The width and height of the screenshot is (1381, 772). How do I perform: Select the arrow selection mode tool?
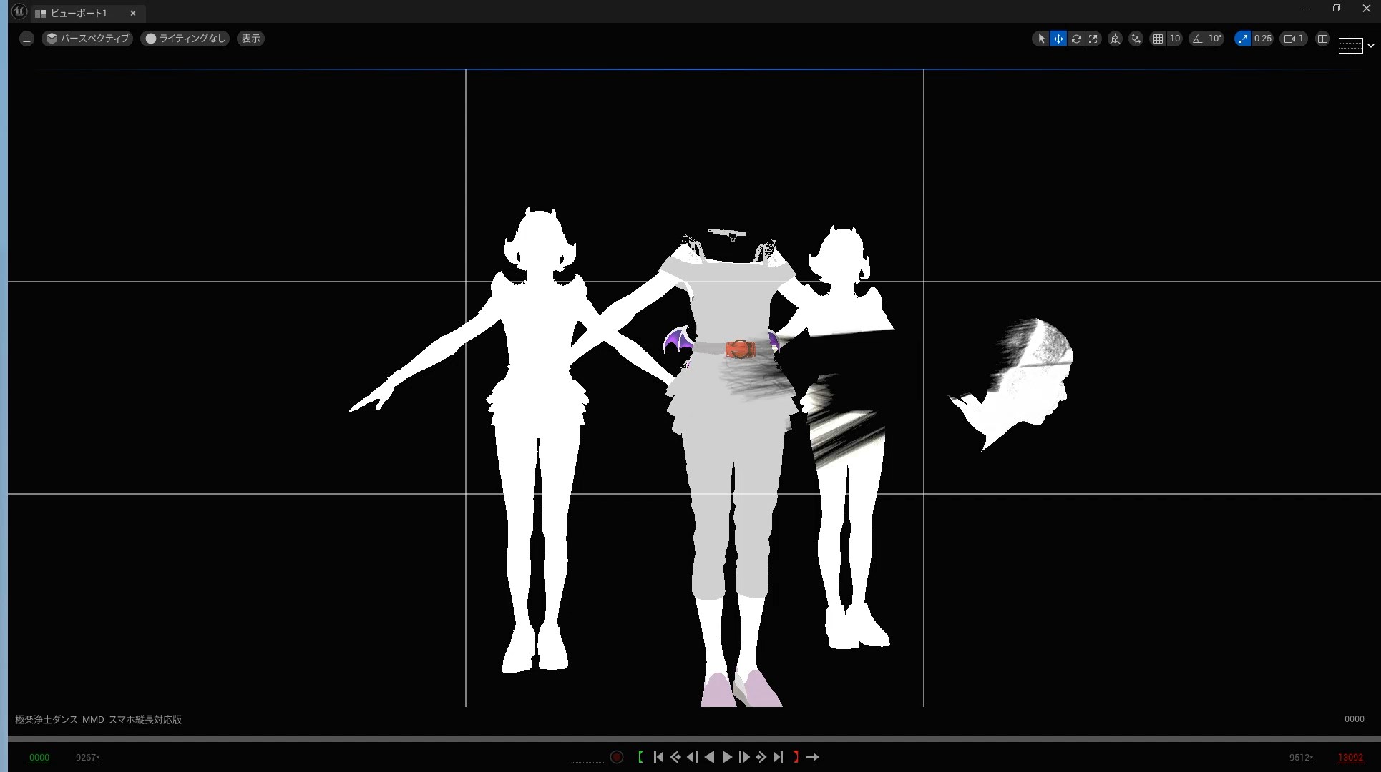[1041, 39]
